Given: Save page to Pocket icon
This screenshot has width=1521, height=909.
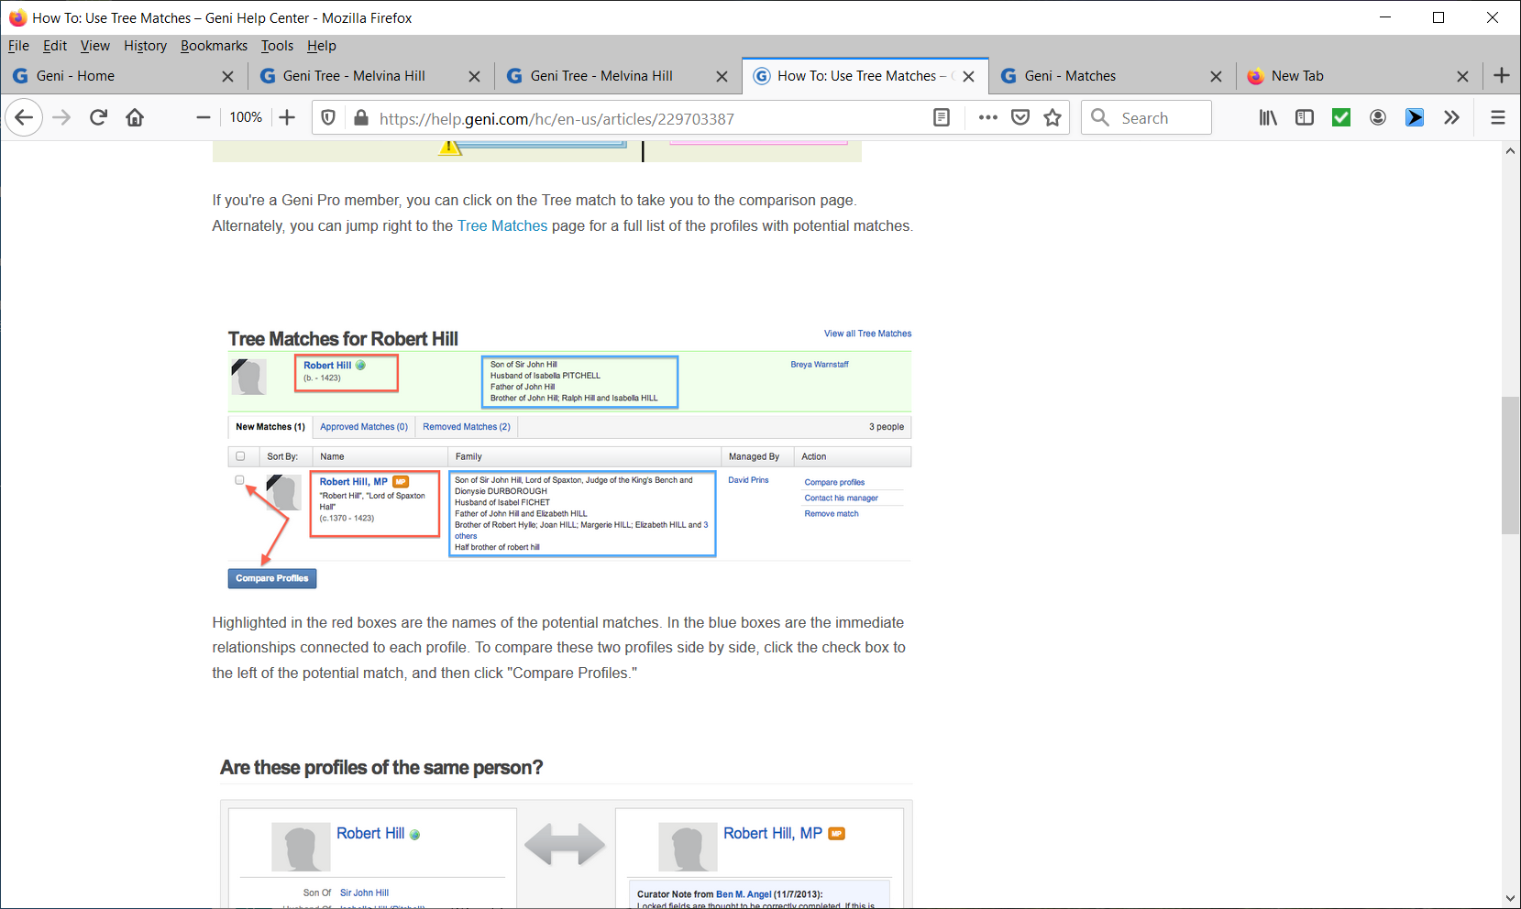Looking at the screenshot, I should pos(1020,117).
